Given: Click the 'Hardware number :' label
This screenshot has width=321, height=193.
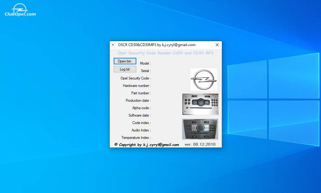Looking at the screenshot, I should [137, 86].
